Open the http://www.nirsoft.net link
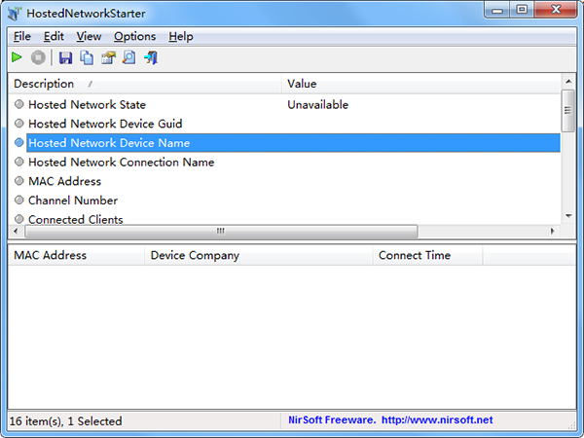This screenshot has height=438, width=584. [437, 420]
